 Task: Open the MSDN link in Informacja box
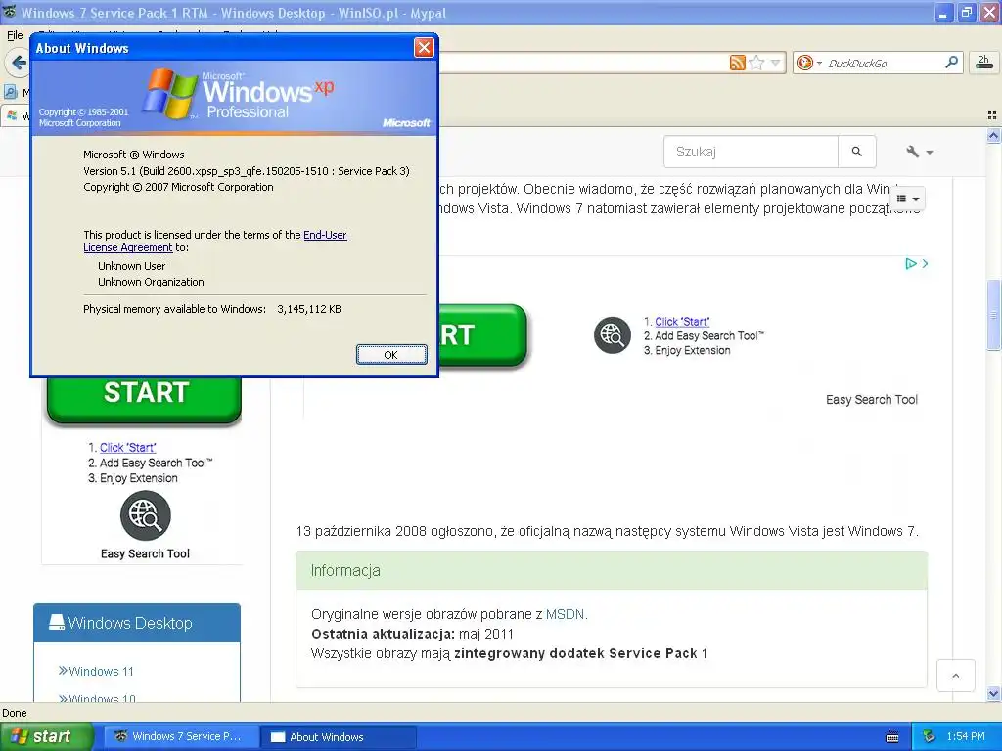pos(565,614)
